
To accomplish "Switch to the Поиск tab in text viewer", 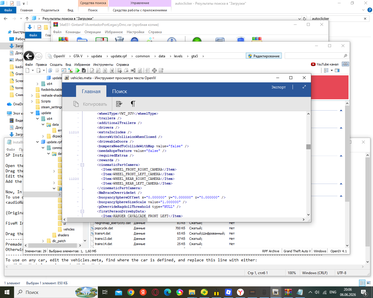I will click(120, 91).
